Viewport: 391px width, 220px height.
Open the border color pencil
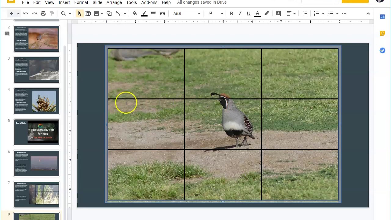tap(144, 13)
